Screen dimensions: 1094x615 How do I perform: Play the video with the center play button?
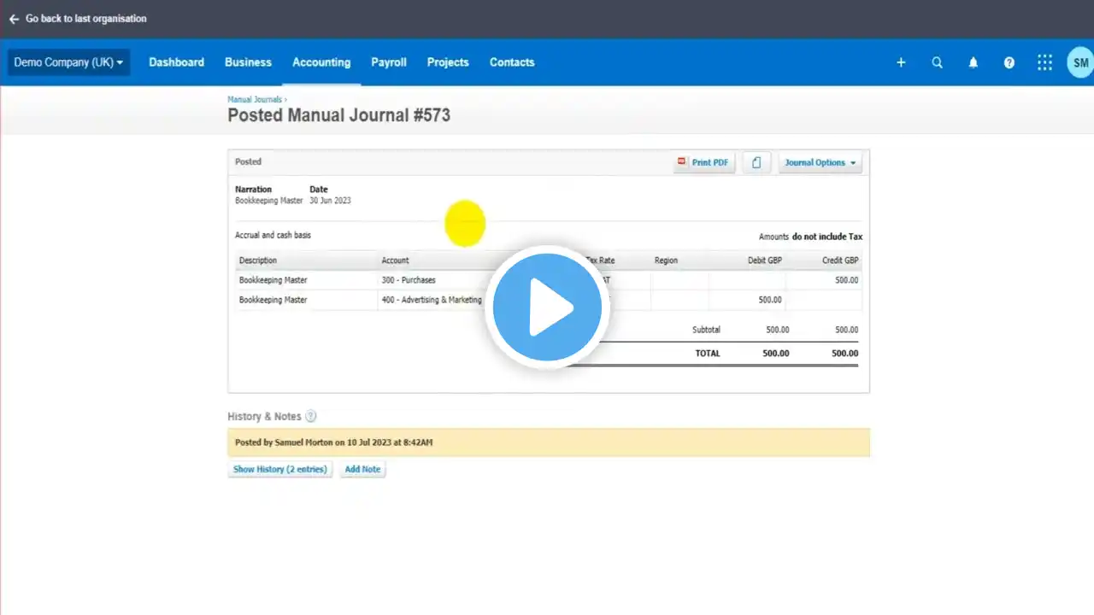[547, 307]
